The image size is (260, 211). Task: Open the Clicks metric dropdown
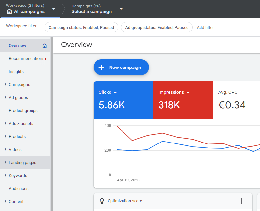pyautogui.click(x=115, y=93)
